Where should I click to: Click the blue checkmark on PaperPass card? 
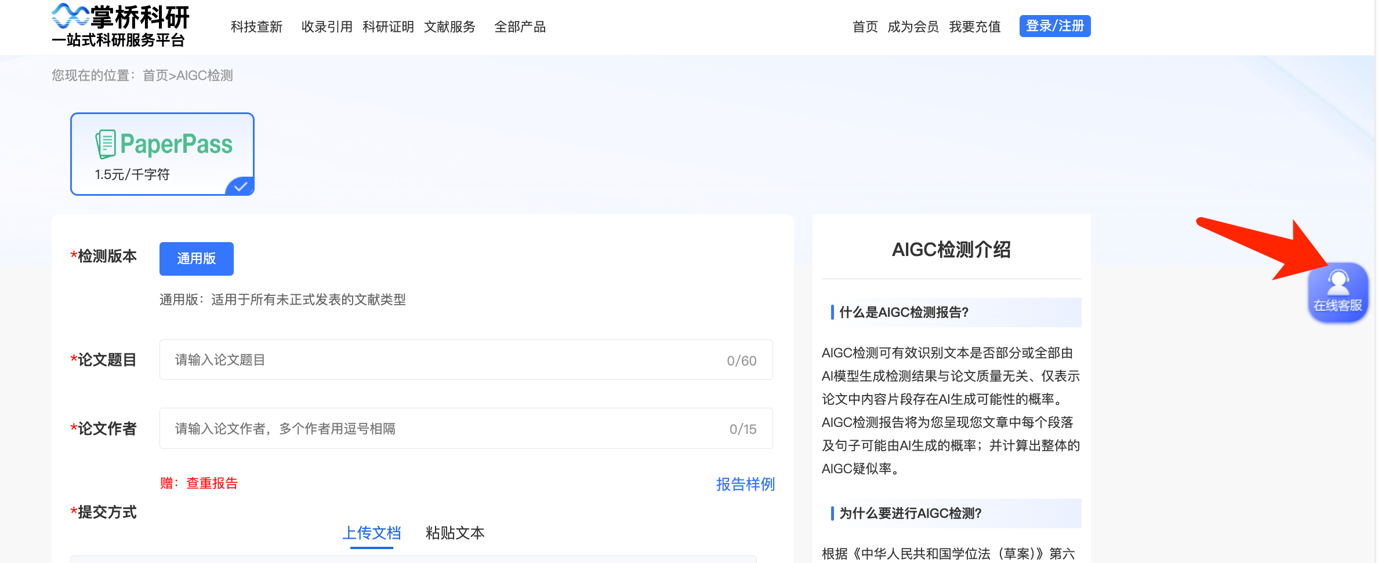[240, 187]
